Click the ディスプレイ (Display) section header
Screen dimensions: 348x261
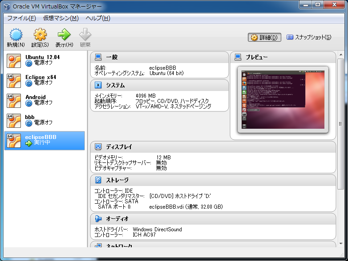point(119,147)
